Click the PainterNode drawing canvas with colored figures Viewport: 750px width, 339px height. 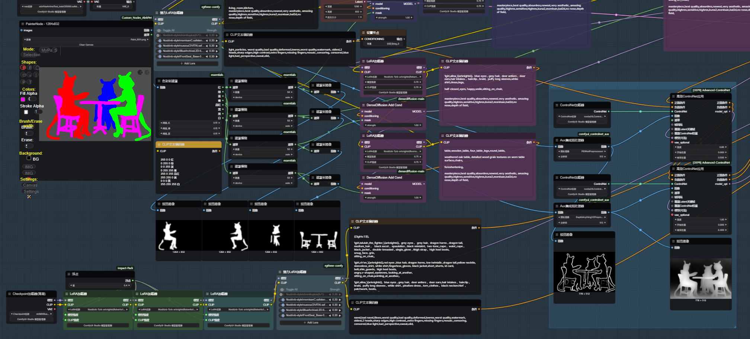pos(96,104)
